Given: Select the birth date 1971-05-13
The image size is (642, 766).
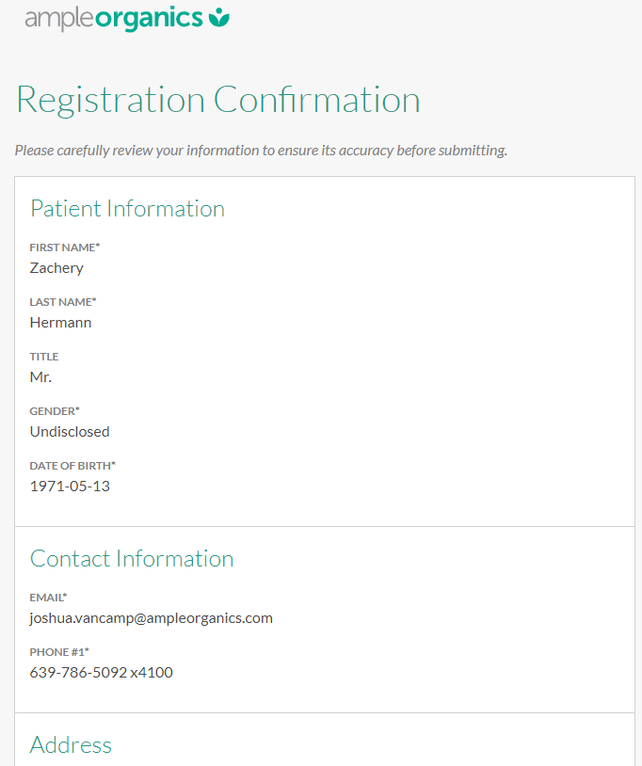Looking at the screenshot, I should (x=70, y=487).
